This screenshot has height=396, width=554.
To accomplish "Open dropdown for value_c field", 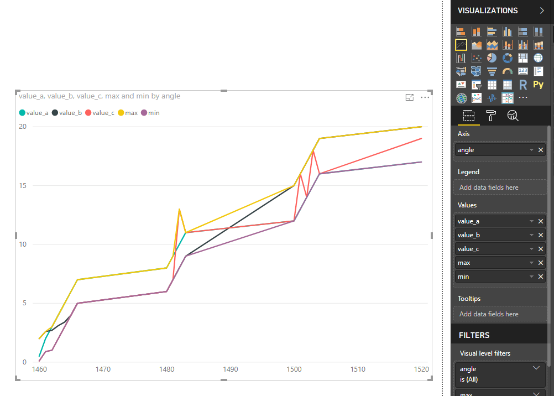I will 531,249.
